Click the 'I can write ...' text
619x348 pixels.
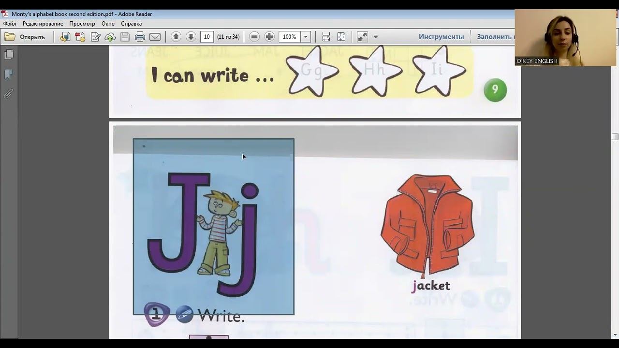coord(212,75)
